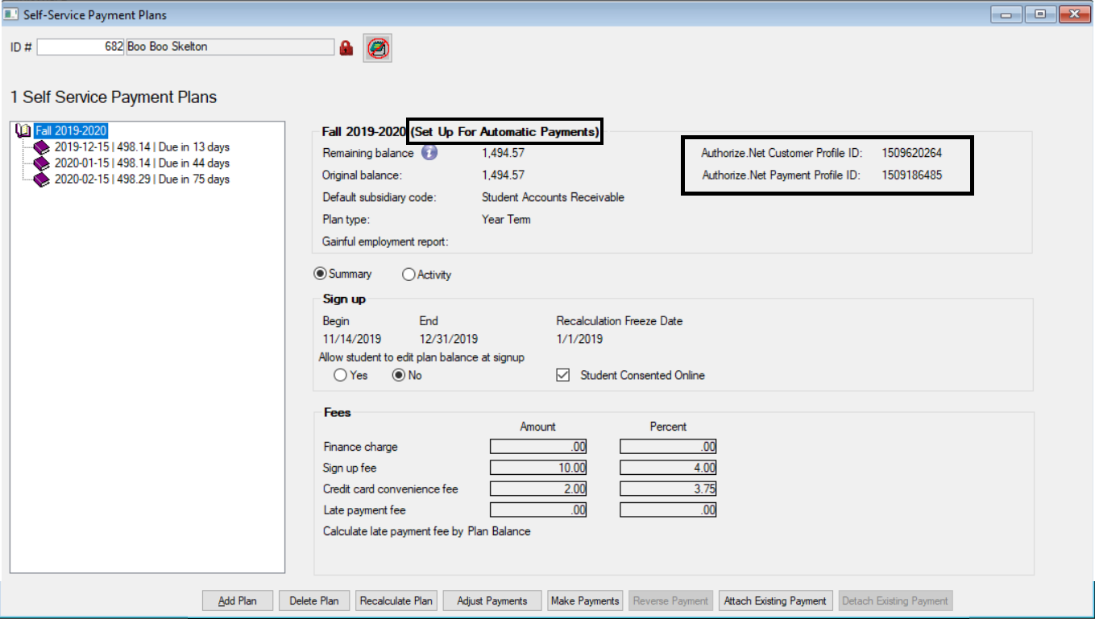
Task: Click the book icon for 2020-01-15 payment
Action: click(41, 163)
